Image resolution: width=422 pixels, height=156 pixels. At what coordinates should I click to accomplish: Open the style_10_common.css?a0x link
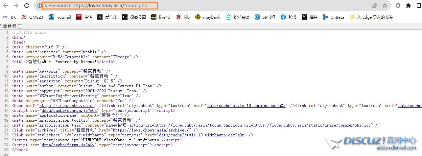(246, 106)
